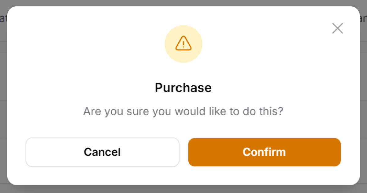Screen dimensions: 367x193
Task: Click the exclamation mark inside the triangle
Action: tap(183, 45)
